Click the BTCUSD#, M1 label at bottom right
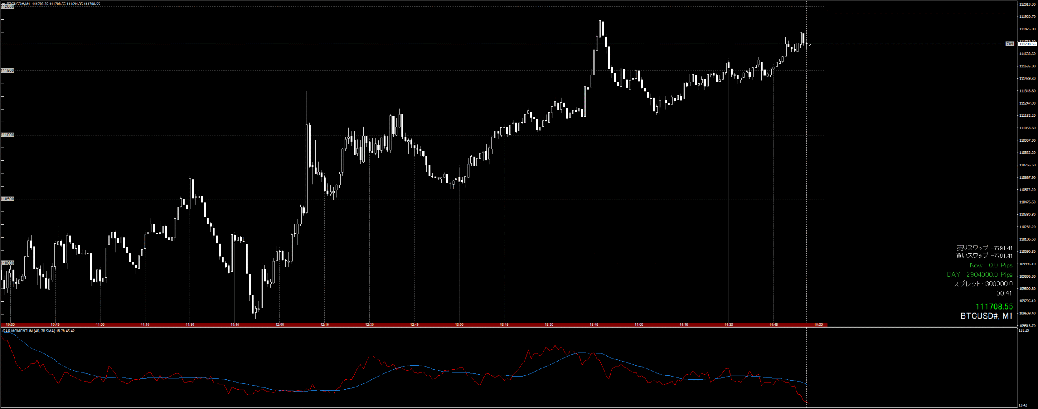The width and height of the screenshot is (1038, 409). [986, 316]
